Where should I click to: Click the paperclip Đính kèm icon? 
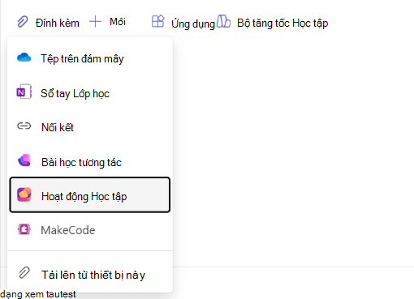pos(23,22)
